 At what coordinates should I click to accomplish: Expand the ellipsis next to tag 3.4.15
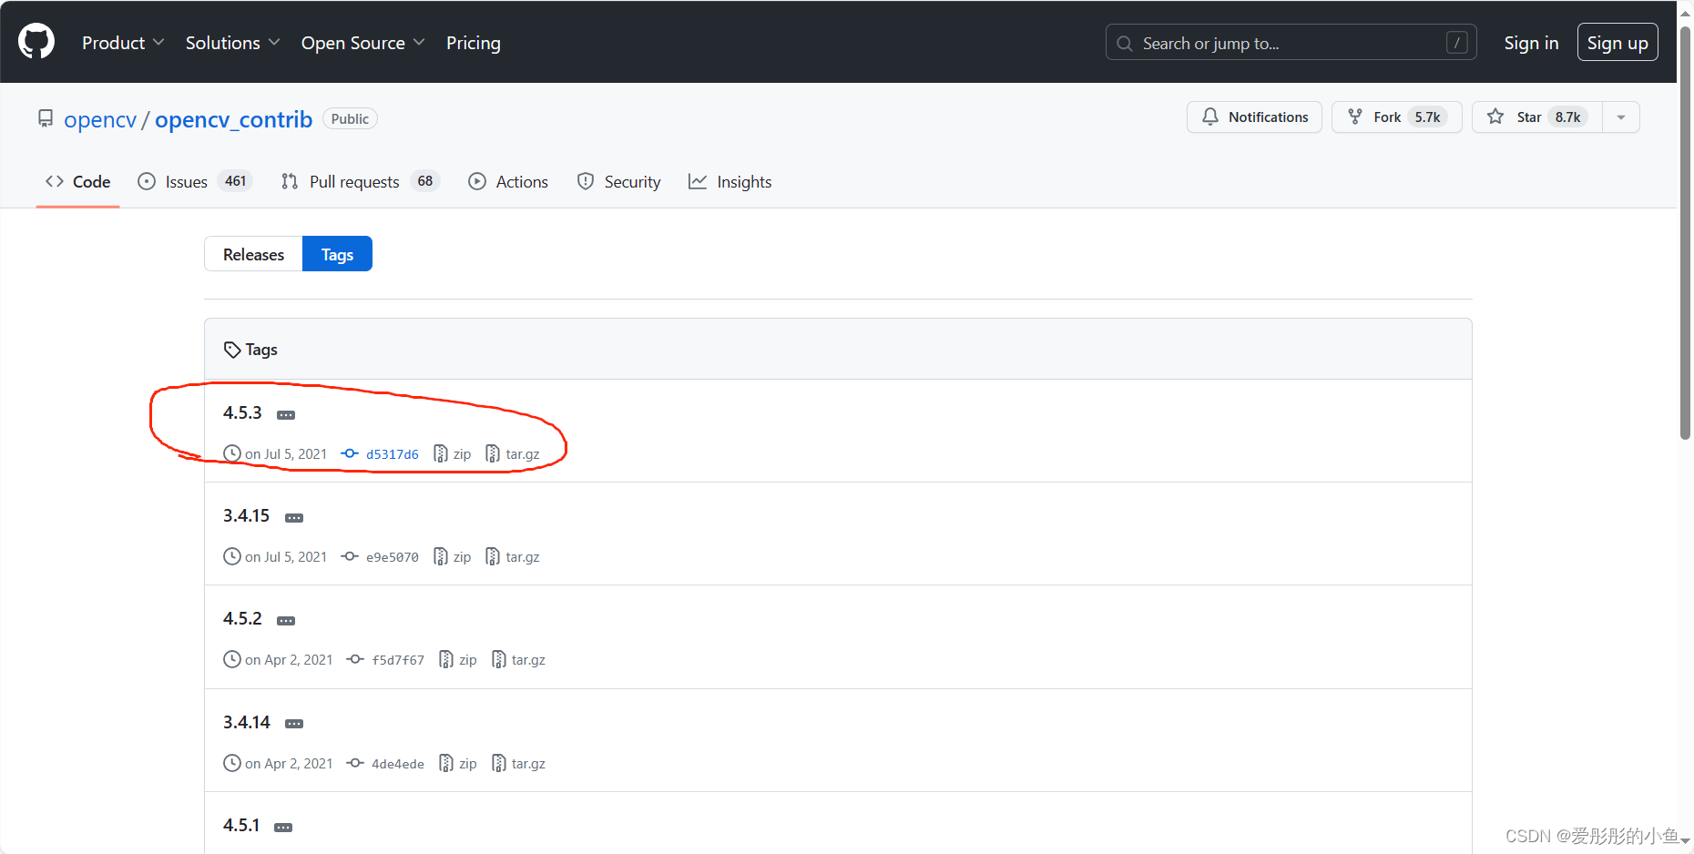tap(294, 518)
